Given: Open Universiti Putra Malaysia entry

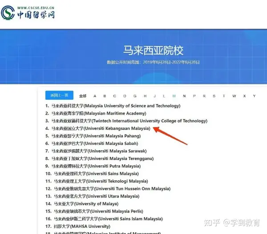Looking at the screenshot, I should tap(93, 166).
